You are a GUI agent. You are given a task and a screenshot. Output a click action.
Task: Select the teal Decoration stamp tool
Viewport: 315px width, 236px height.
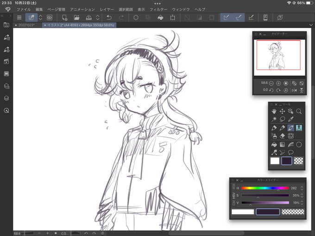tap(299, 128)
